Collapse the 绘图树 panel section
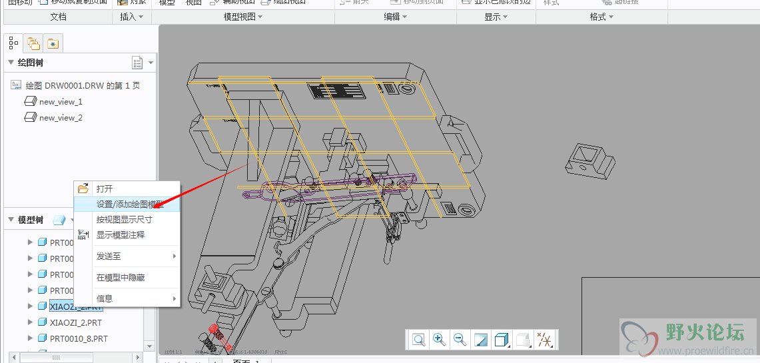 pyautogui.click(x=11, y=63)
